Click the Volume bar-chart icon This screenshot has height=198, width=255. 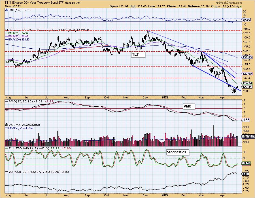(7, 125)
